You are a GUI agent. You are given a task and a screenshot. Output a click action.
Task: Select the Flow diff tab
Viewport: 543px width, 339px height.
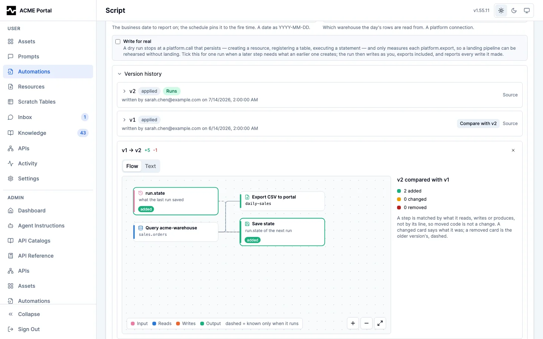click(x=132, y=166)
